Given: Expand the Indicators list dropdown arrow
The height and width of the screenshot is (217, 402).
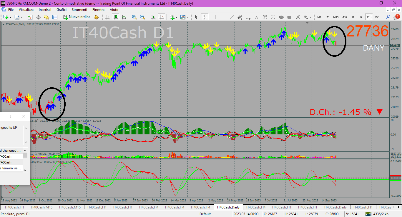Looking at the screenshot, I should click(x=176, y=17).
